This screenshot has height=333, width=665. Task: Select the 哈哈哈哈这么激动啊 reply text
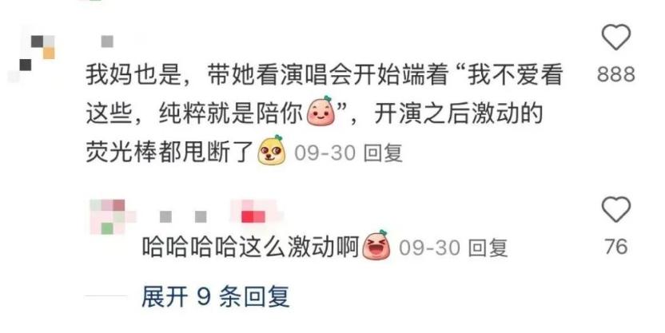250,248
